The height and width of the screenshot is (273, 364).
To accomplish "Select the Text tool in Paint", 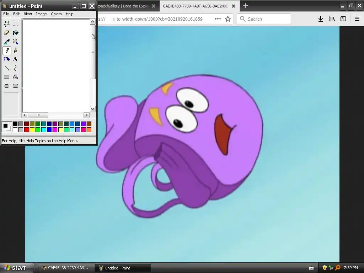I will click(15, 59).
